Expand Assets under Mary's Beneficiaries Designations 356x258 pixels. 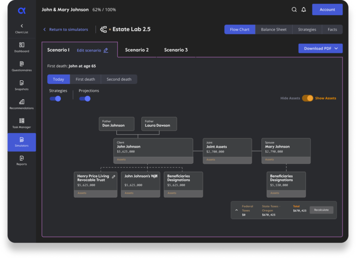click(x=286, y=193)
